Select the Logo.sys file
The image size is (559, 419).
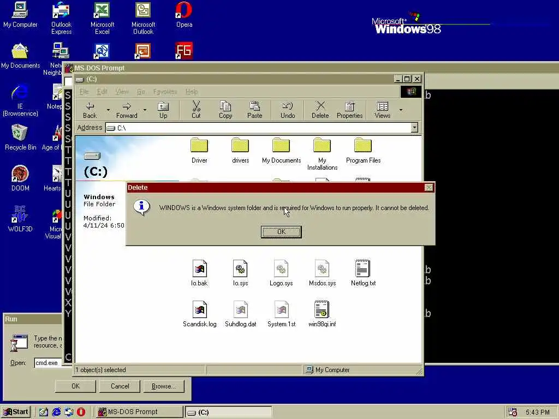281,273
